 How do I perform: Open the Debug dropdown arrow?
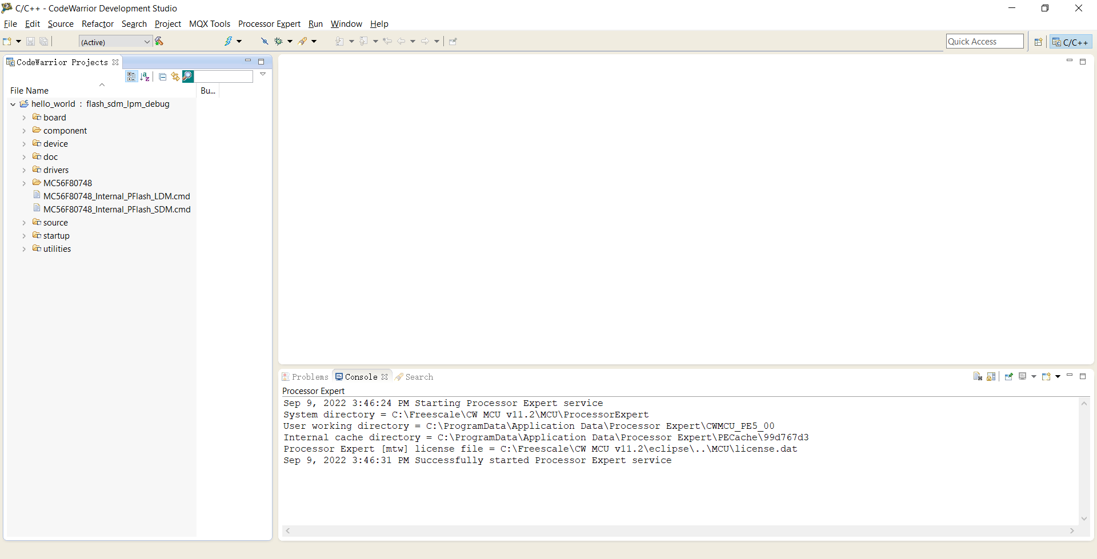tap(290, 41)
